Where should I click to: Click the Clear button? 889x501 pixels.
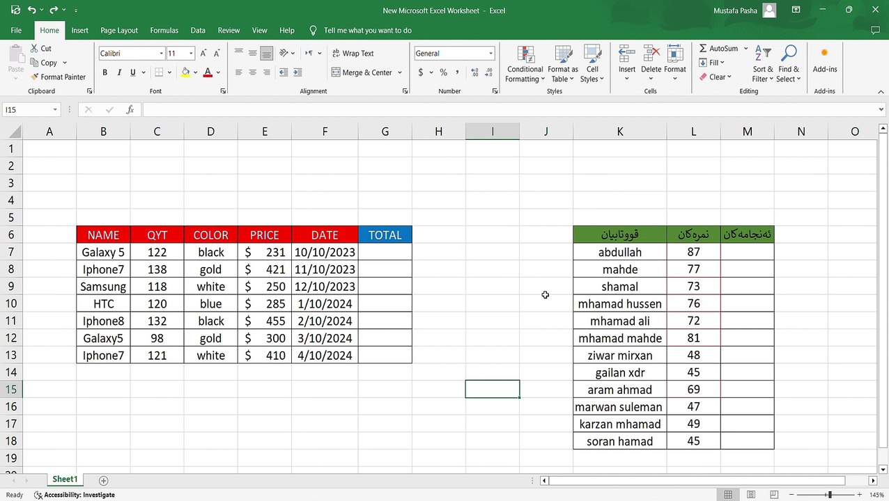[714, 77]
